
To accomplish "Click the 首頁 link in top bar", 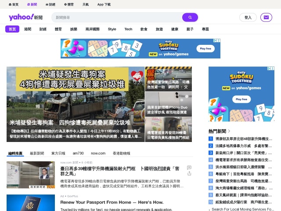I will click(x=14, y=4).
